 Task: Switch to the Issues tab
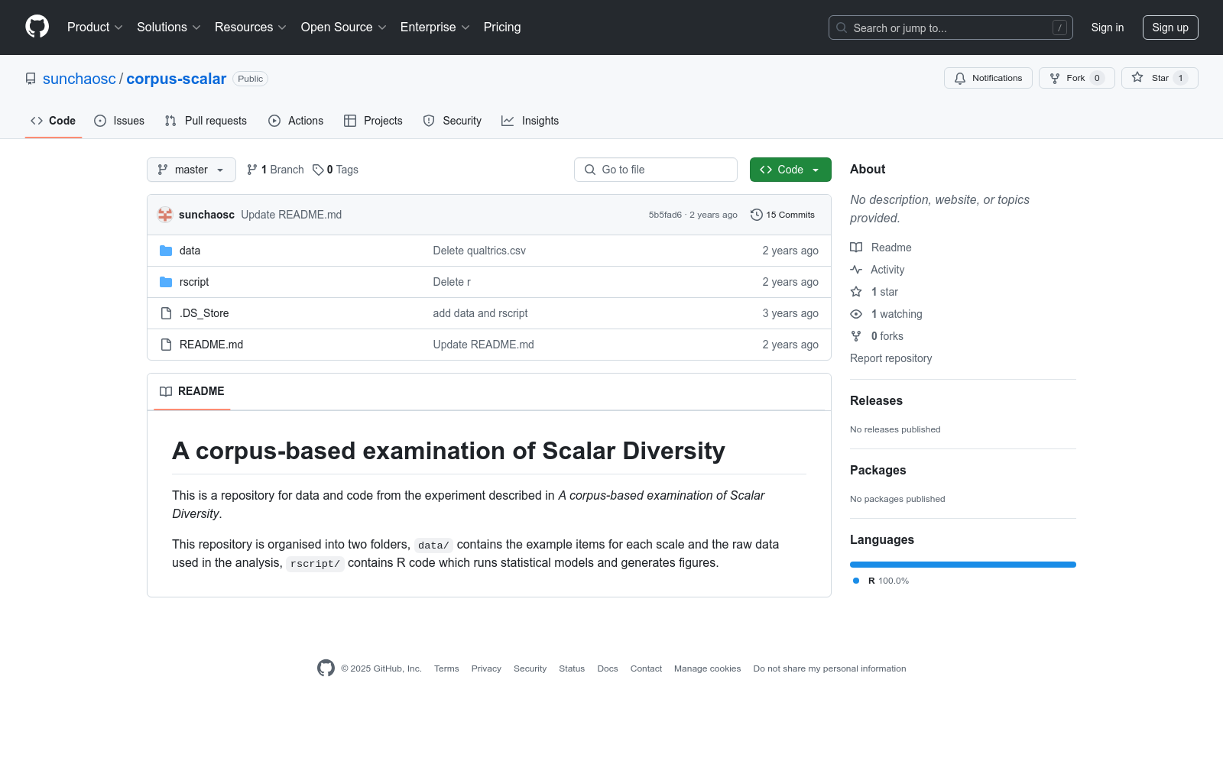(119, 121)
